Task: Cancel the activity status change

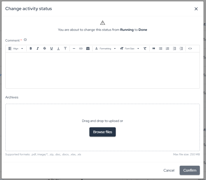Action: pos(169,170)
